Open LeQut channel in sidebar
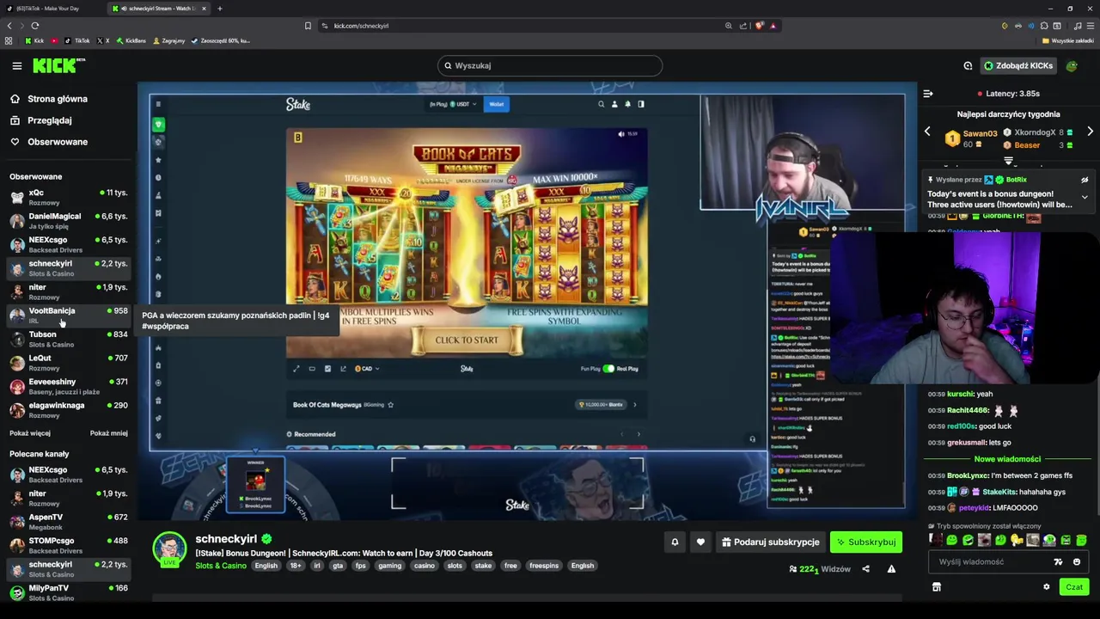The height and width of the screenshot is (619, 1100). coord(67,363)
